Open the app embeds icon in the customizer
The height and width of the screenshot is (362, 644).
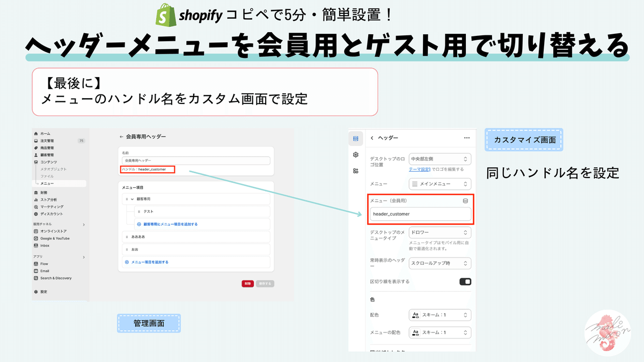pos(355,171)
